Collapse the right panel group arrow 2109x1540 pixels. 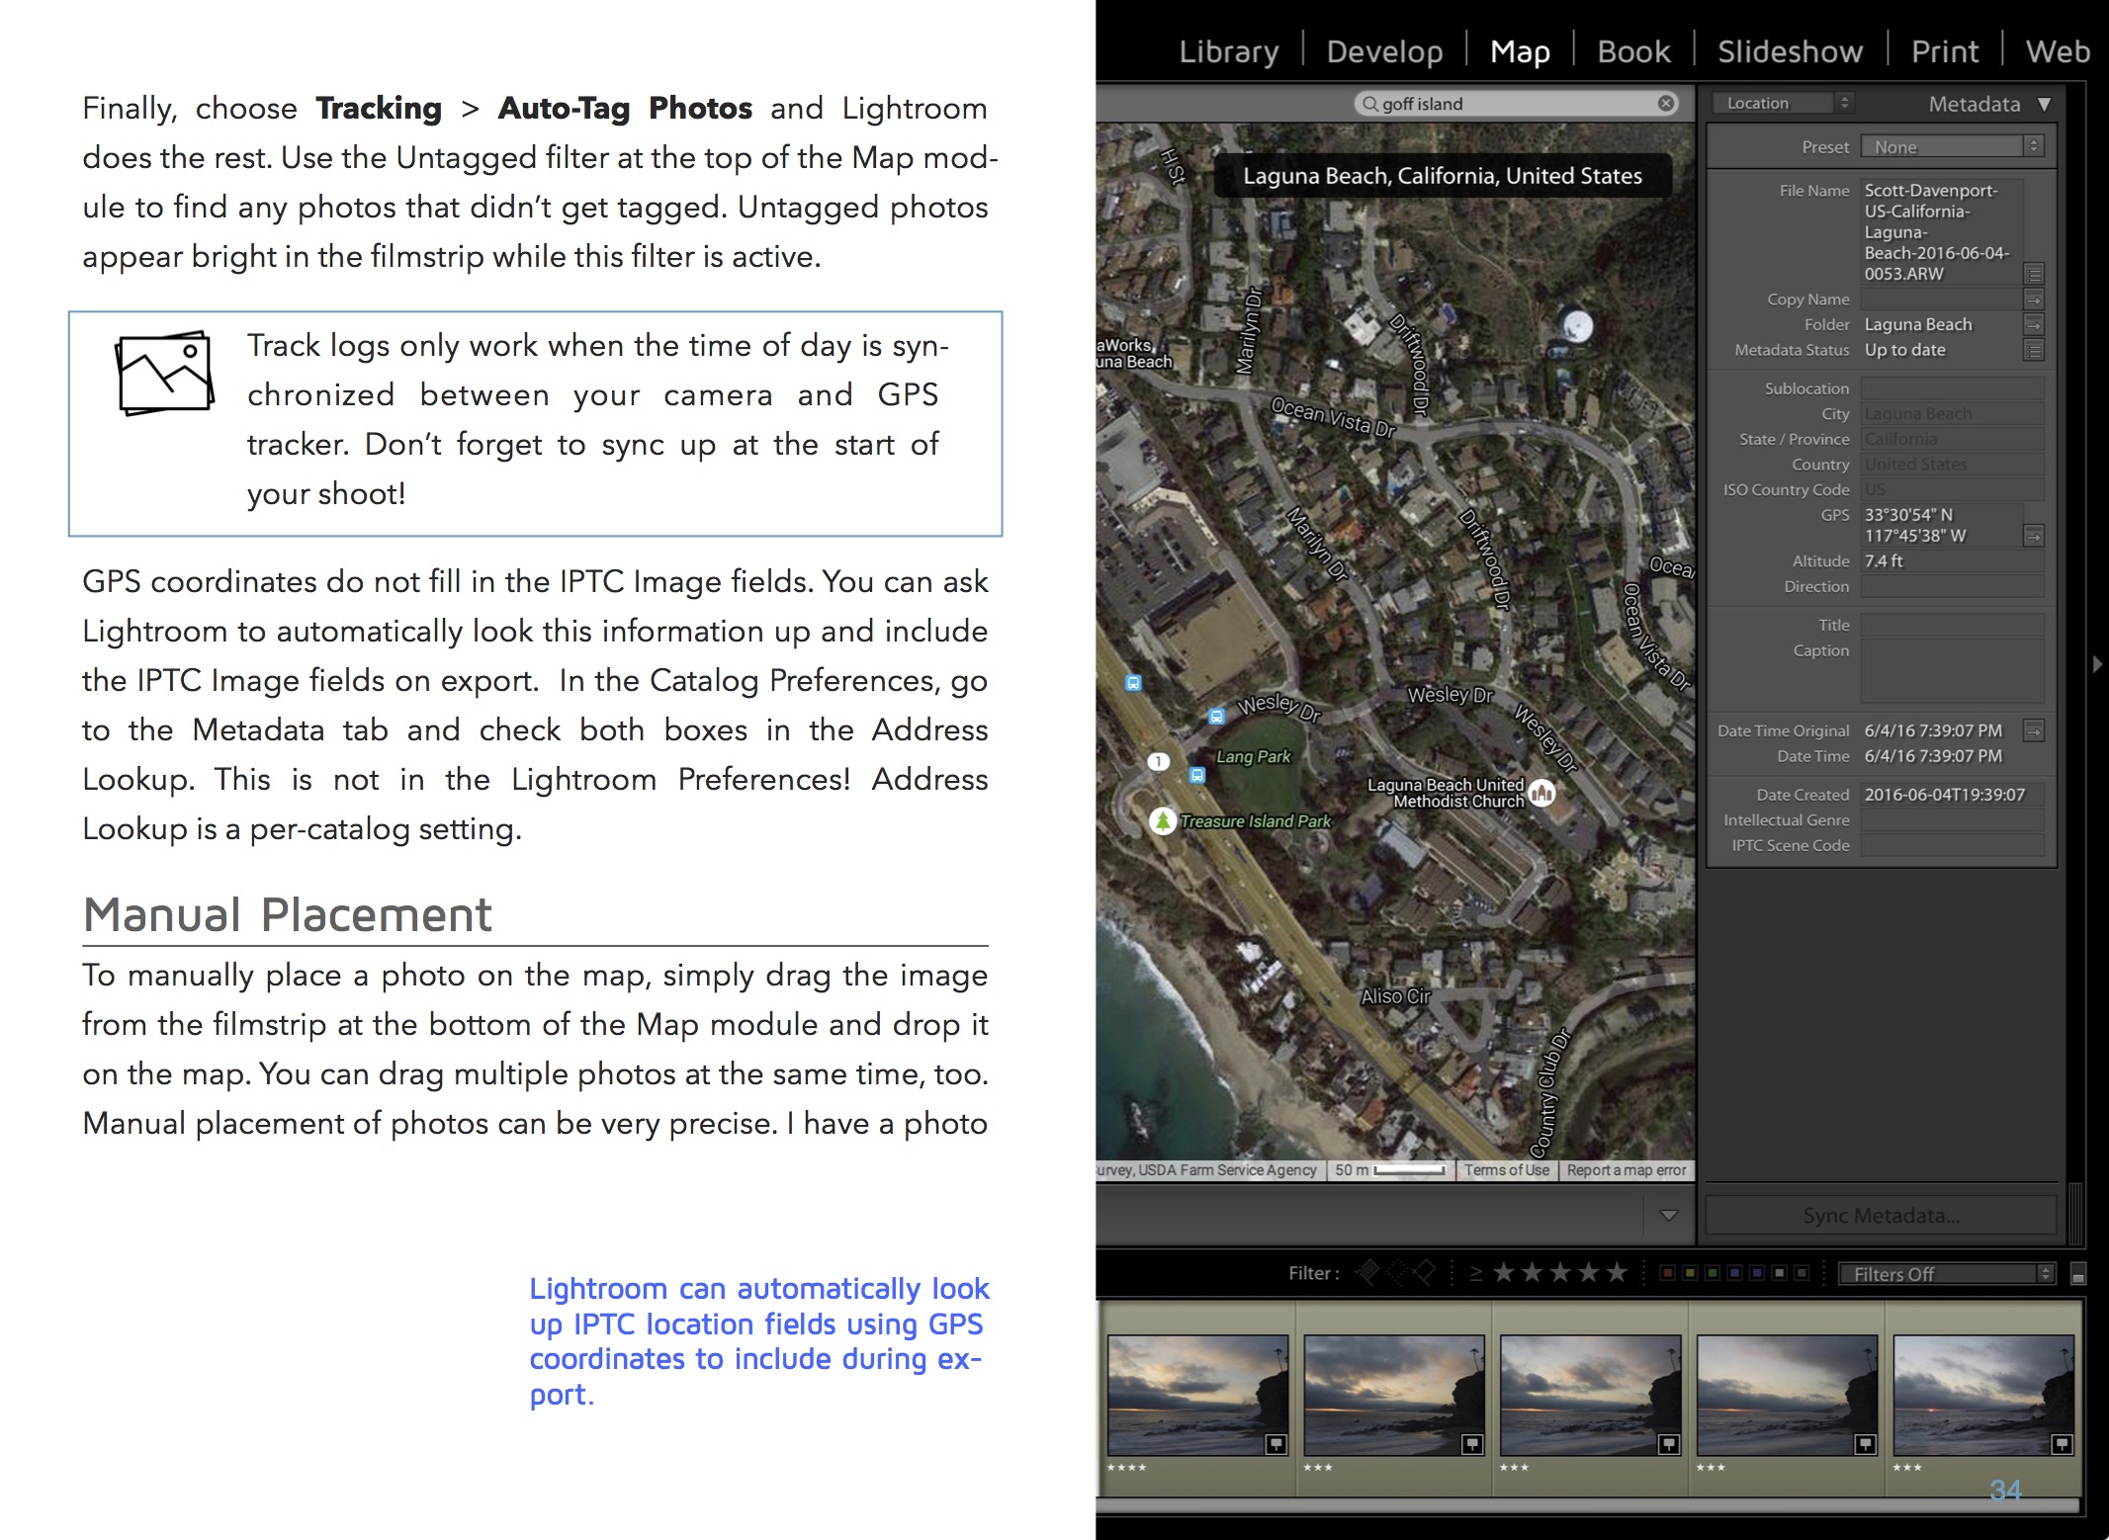pos(2097,664)
